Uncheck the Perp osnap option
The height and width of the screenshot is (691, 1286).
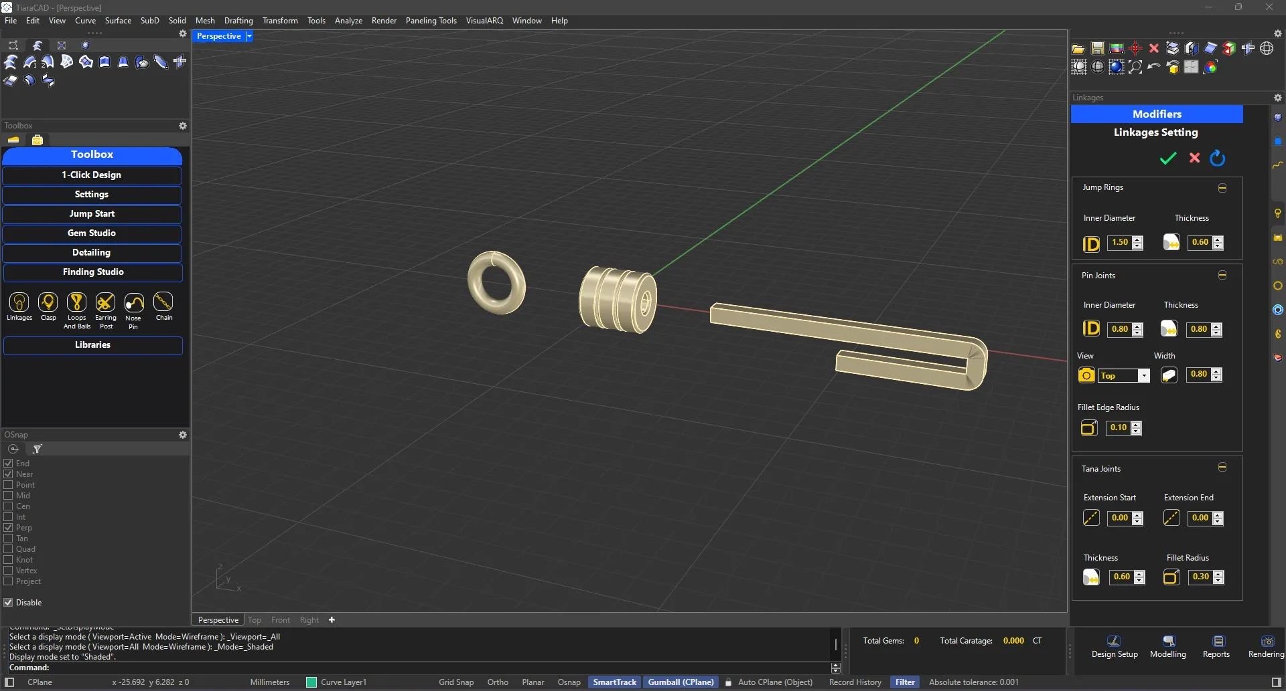[9, 528]
